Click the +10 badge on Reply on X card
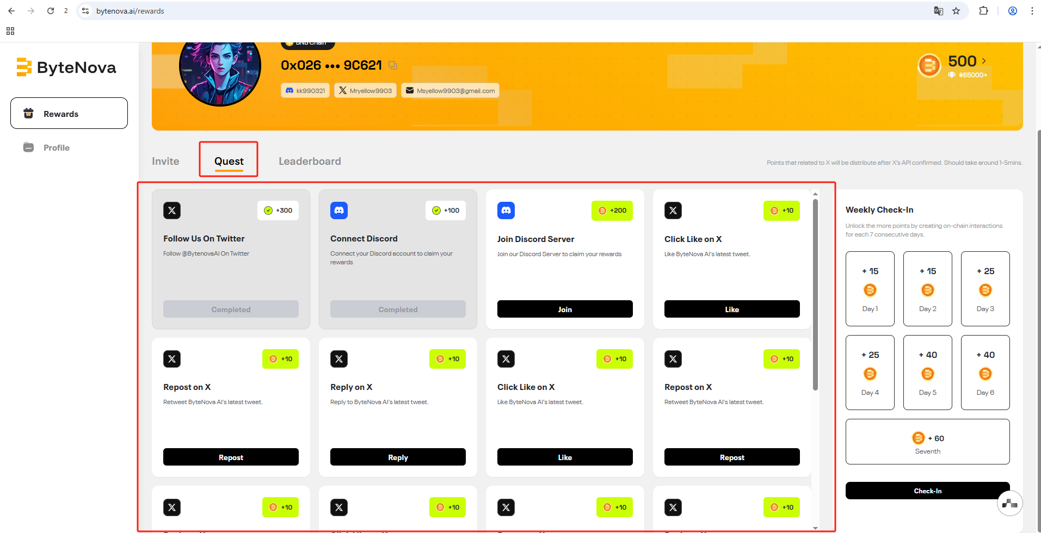 [x=447, y=359]
